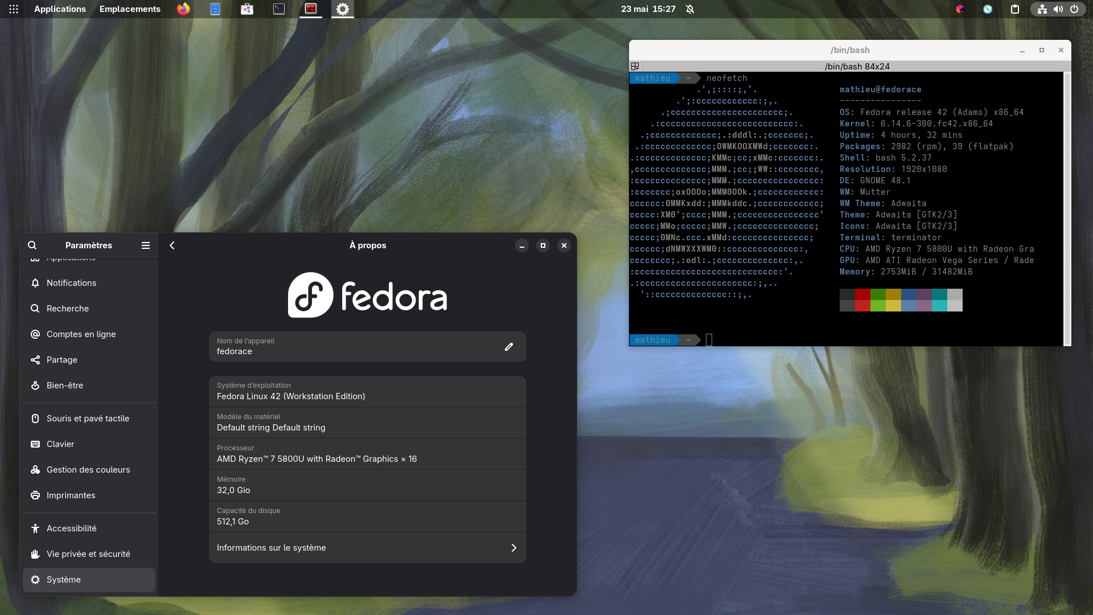Open the Informations sur le système row
This screenshot has width=1093, height=615.
(368, 548)
